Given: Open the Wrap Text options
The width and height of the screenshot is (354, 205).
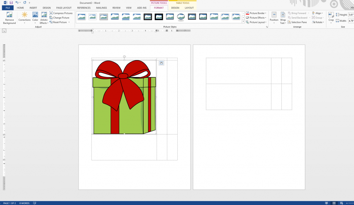Looking at the screenshot, I should pyautogui.click(x=283, y=18).
